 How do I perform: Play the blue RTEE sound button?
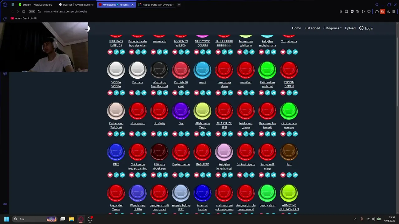pos(116,152)
